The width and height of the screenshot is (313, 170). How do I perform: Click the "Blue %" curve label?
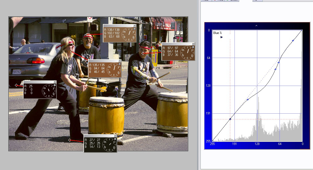[217, 33]
